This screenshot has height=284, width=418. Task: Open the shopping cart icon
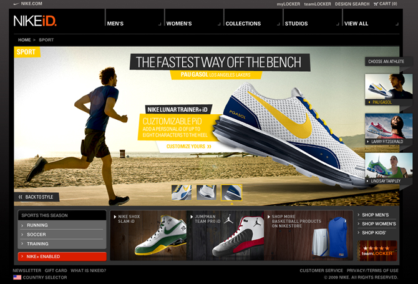pos(376,4)
